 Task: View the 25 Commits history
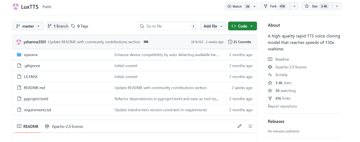point(239,42)
